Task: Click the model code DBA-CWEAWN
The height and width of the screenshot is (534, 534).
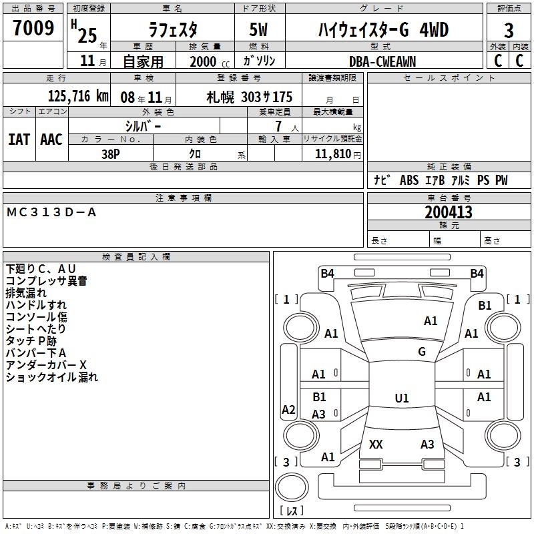Action: 382,61
